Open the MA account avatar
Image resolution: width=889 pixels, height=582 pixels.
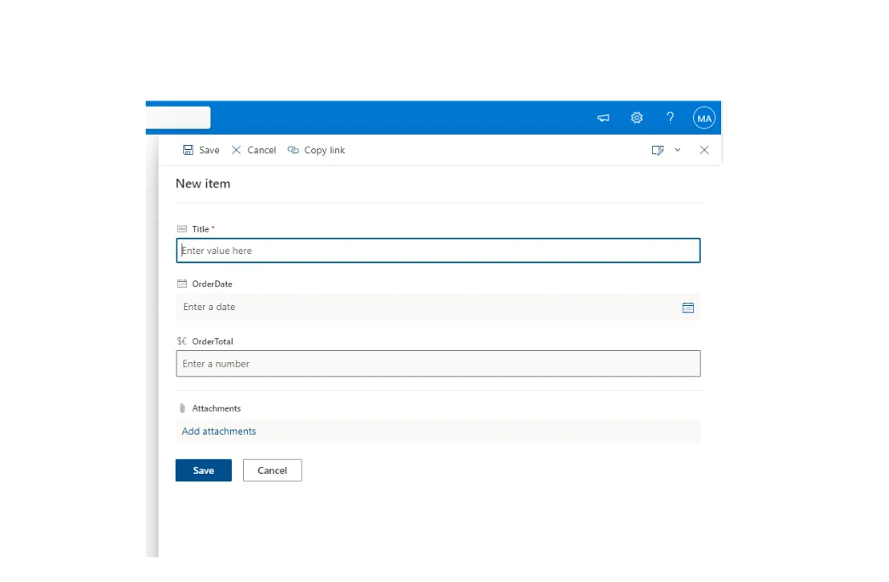pyautogui.click(x=704, y=118)
